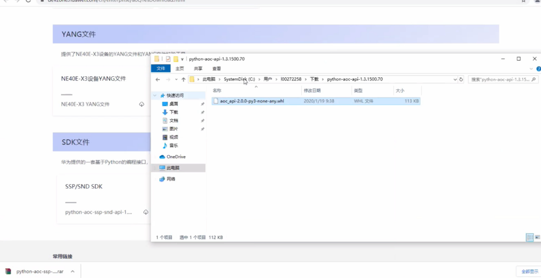Select 网络 in the navigation pane
The width and height of the screenshot is (541, 278).
point(171,179)
